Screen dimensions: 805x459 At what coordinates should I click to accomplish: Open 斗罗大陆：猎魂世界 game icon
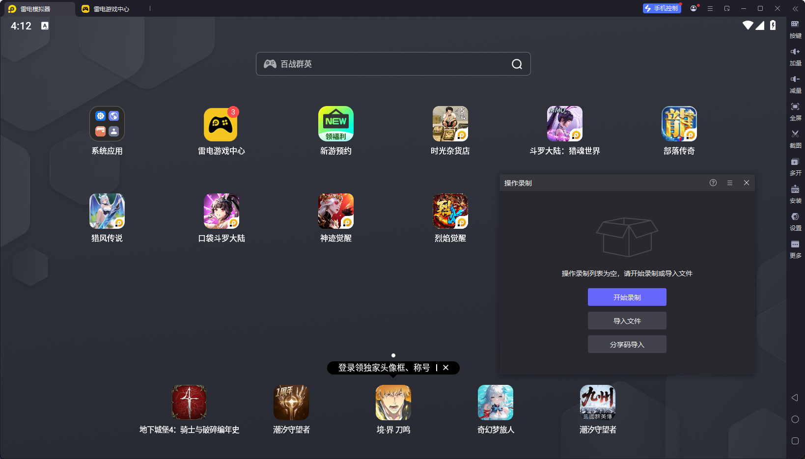[x=565, y=124]
